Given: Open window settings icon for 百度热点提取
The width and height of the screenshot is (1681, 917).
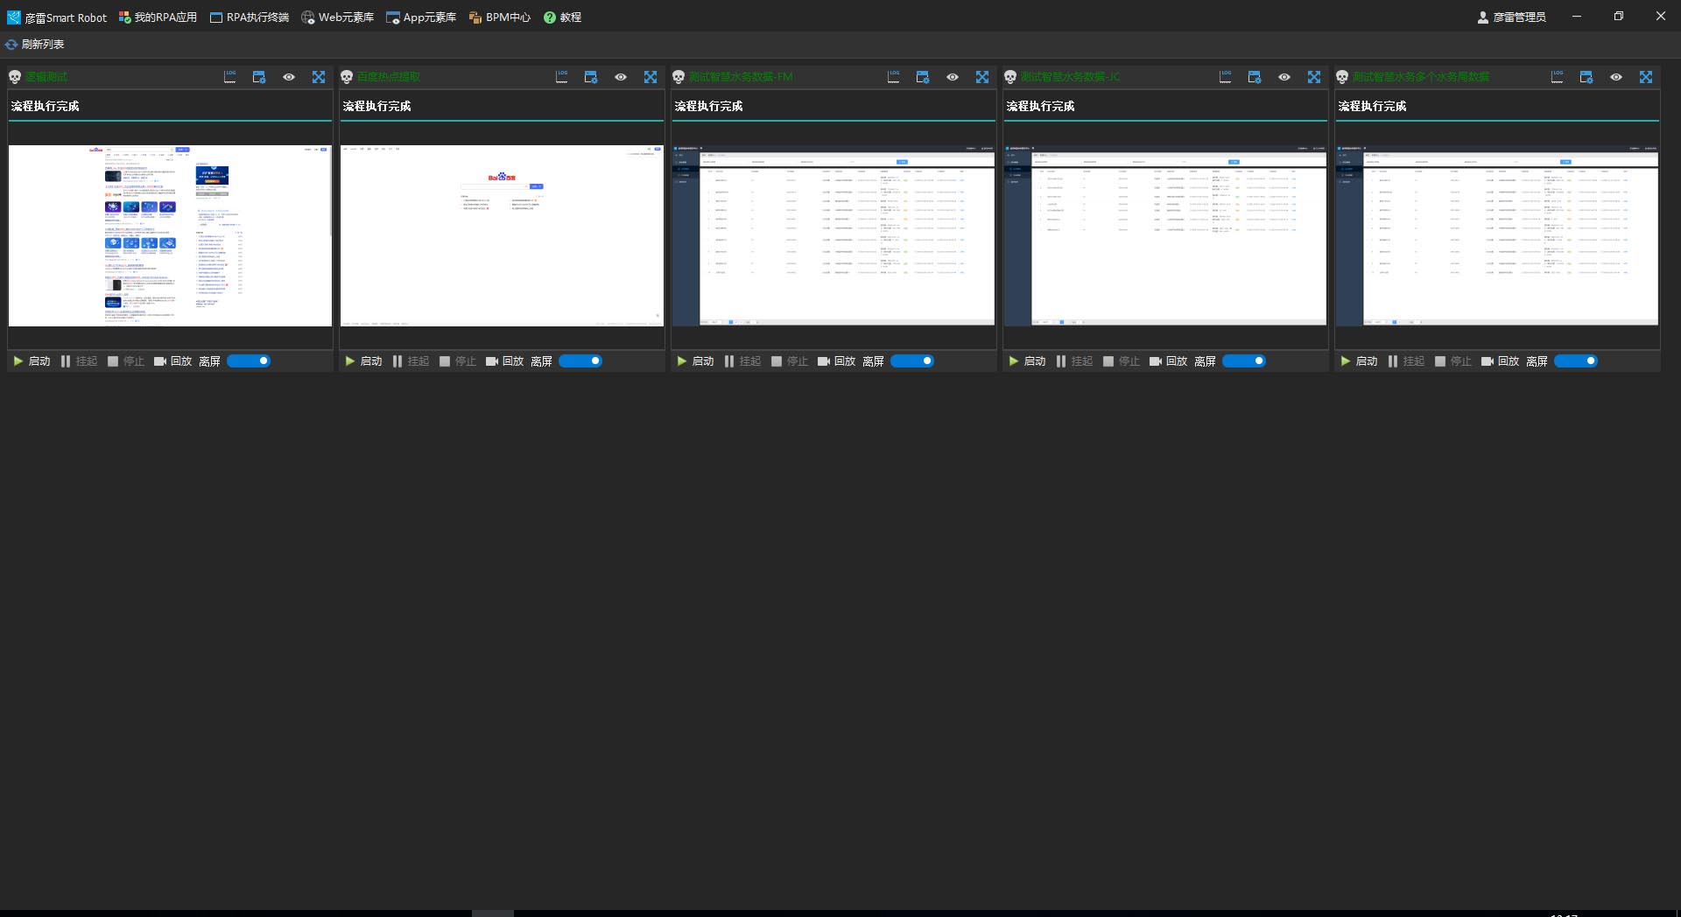Looking at the screenshot, I should click(591, 77).
